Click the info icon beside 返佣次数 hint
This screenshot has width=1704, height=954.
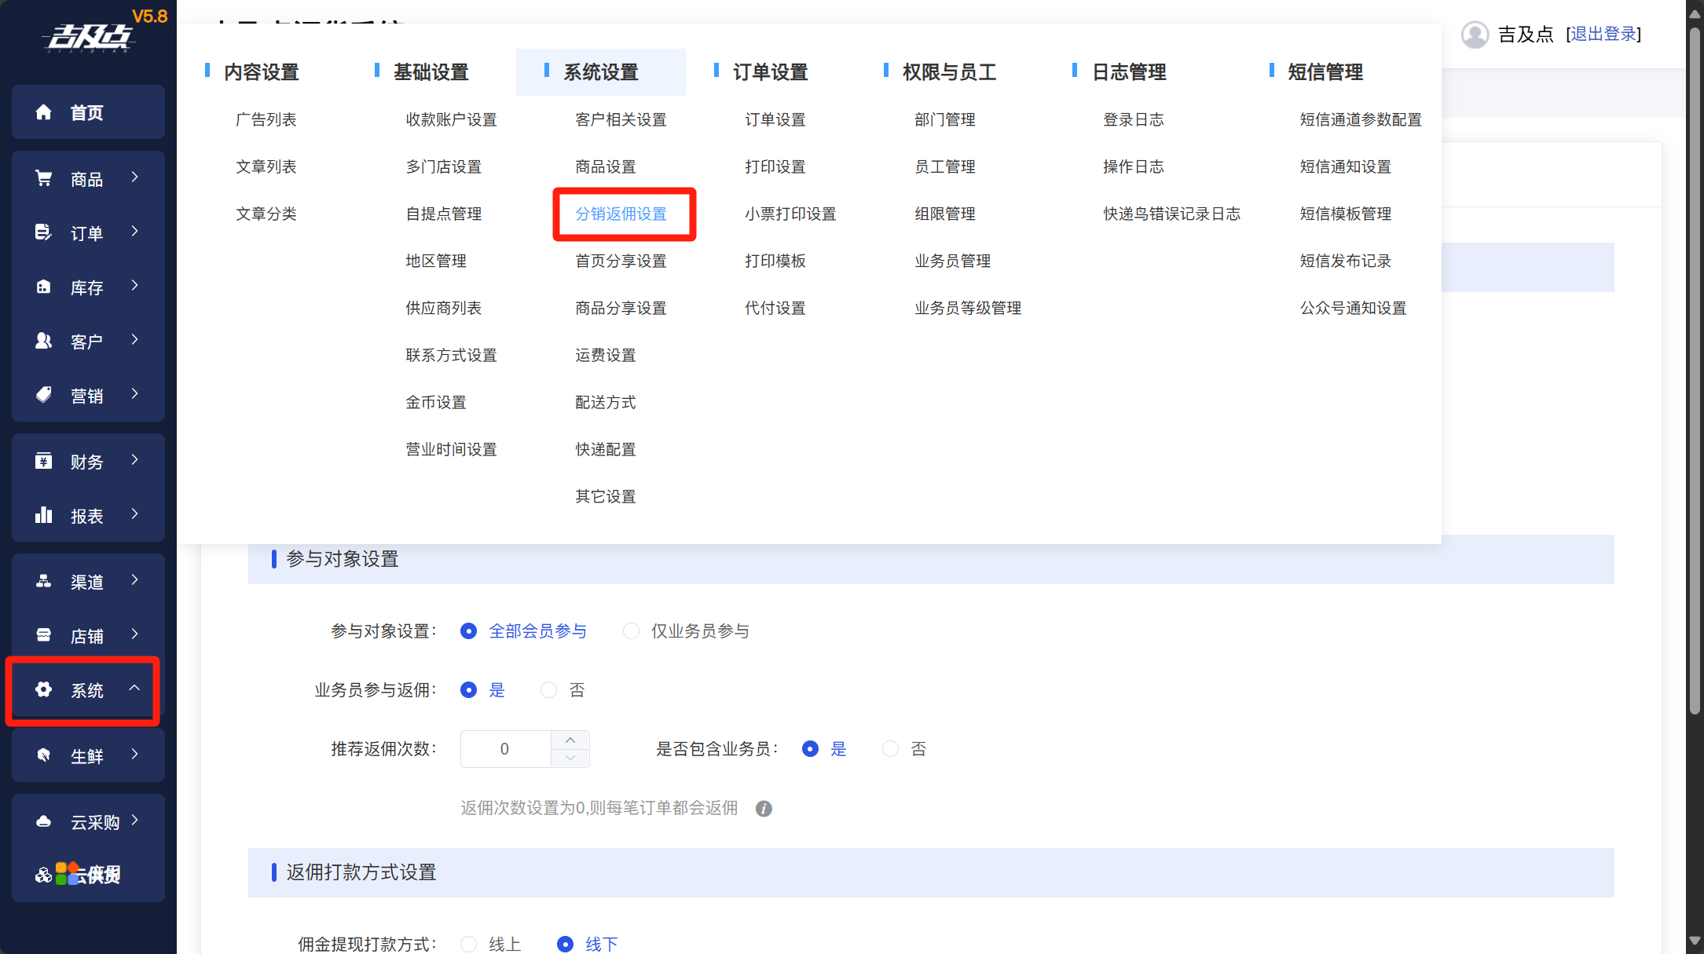(763, 809)
